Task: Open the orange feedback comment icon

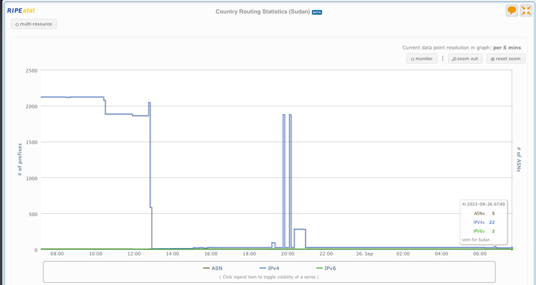Action: tap(512, 11)
